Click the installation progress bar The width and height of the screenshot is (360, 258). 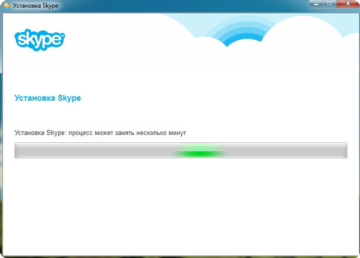click(x=181, y=151)
